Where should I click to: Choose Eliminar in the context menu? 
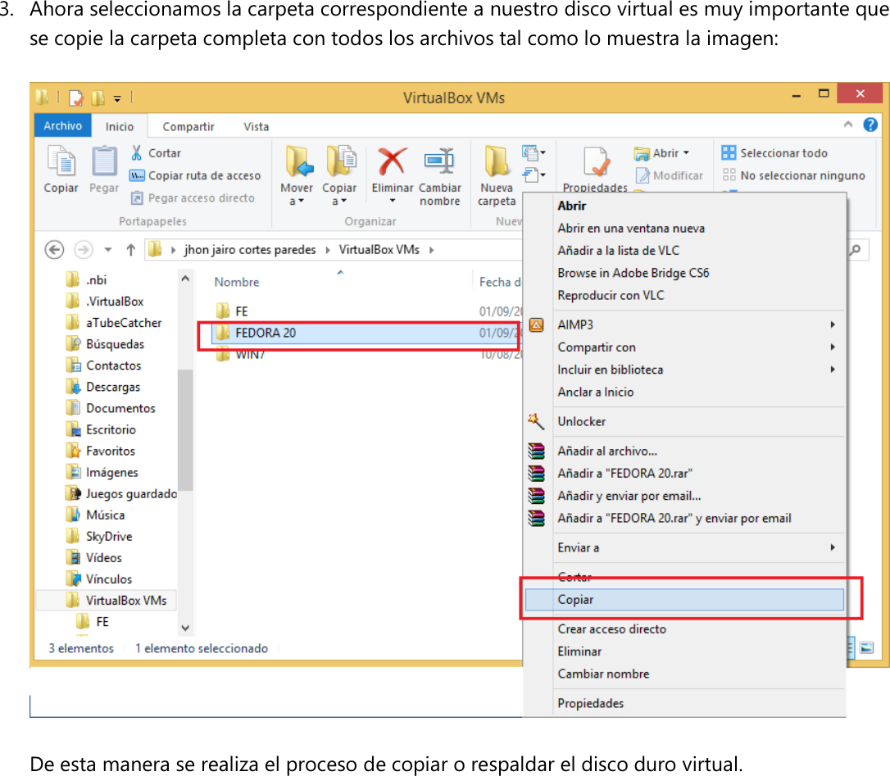click(x=684, y=651)
